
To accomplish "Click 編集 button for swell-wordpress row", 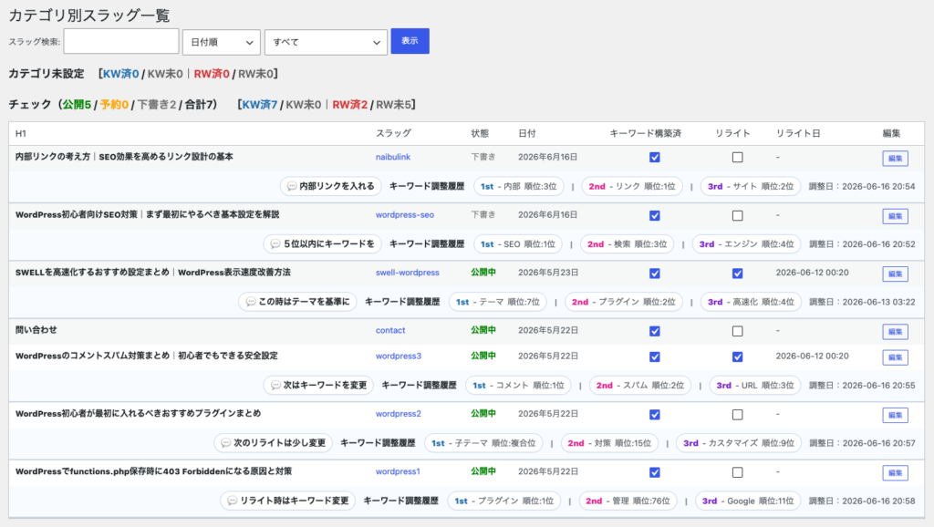I will tap(896, 274).
